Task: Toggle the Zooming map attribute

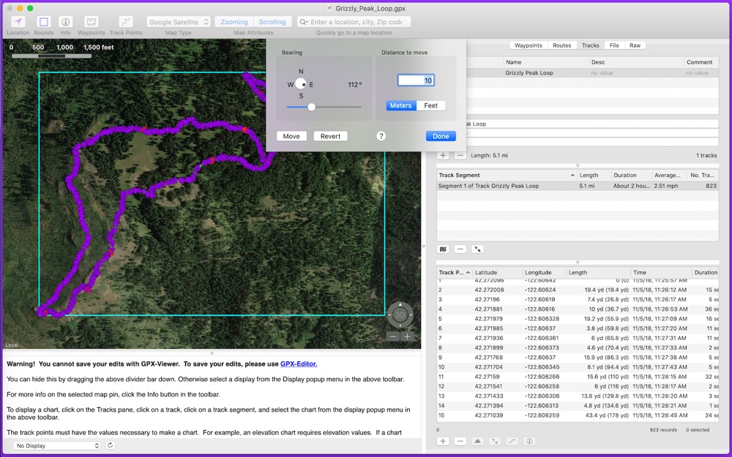Action: [x=235, y=22]
